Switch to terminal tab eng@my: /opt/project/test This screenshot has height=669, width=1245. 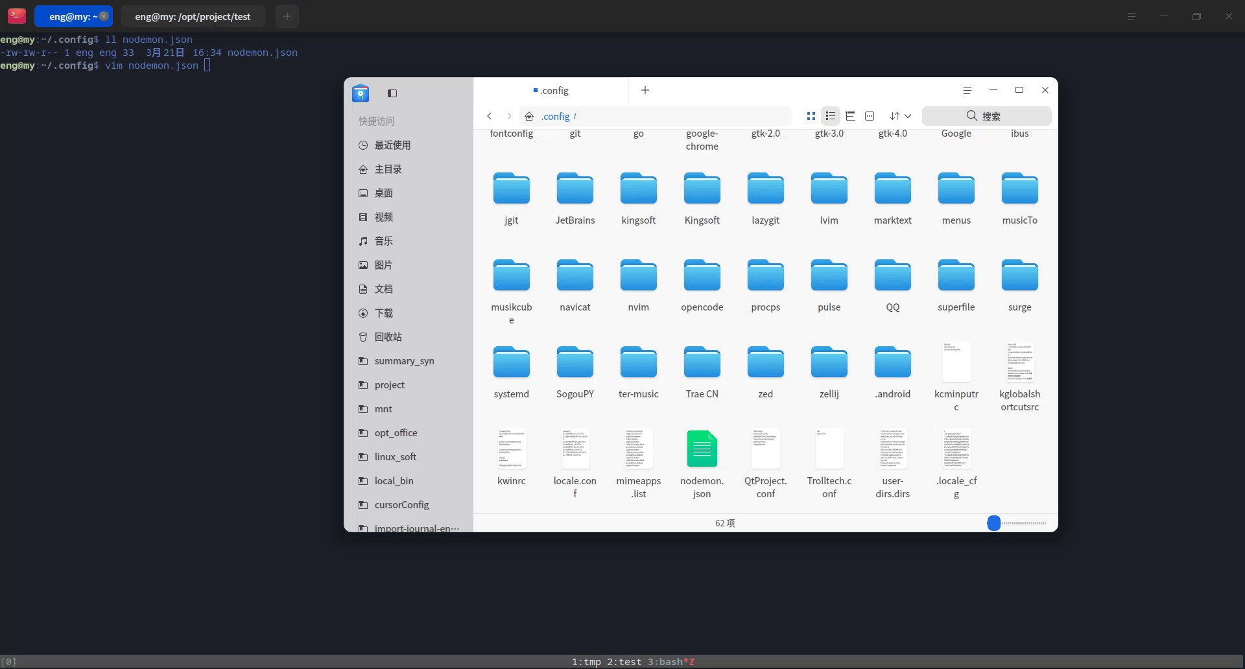click(192, 16)
